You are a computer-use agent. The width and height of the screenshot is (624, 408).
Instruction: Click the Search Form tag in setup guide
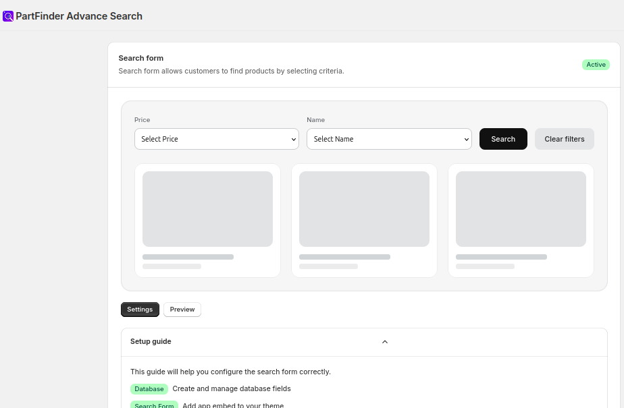(154, 405)
